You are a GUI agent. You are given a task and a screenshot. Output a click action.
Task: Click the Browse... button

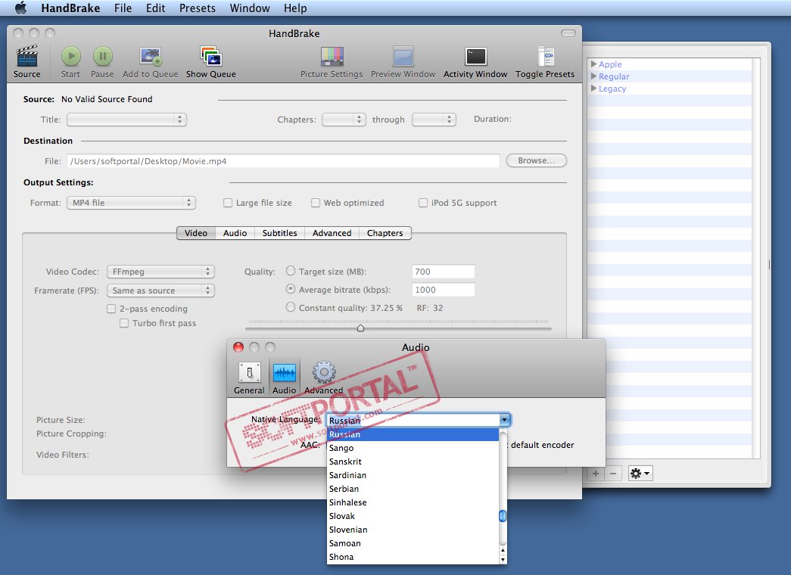(536, 160)
